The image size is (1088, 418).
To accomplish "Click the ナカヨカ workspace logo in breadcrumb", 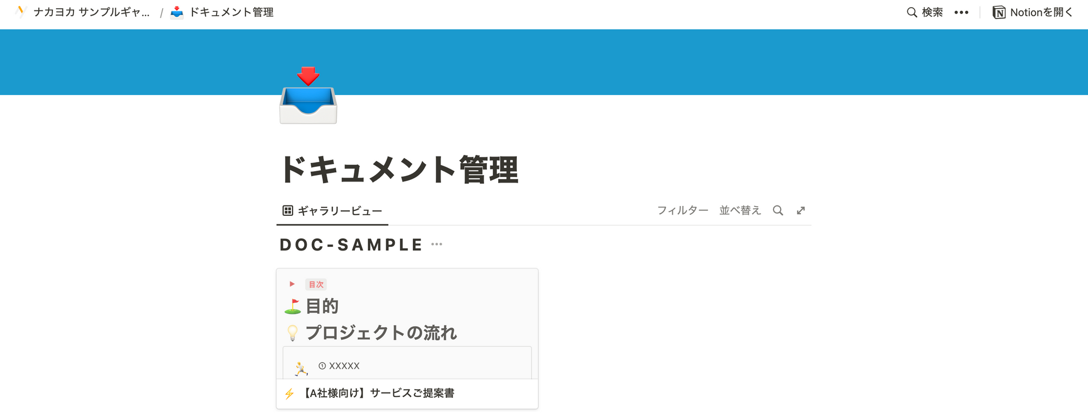I will [x=21, y=12].
